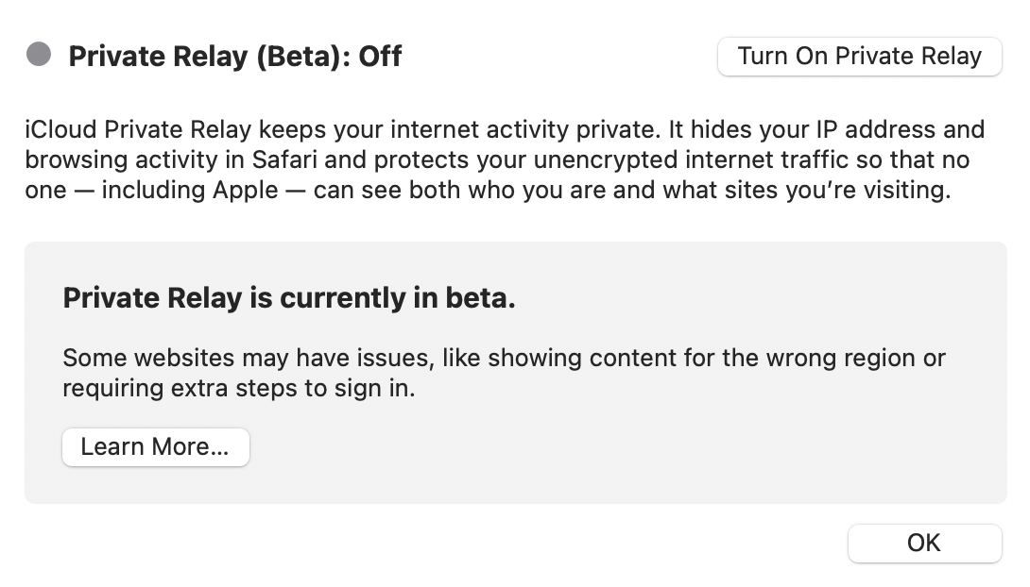Confirm the dialog with OK

pyautogui.click(x=924, y=543)
